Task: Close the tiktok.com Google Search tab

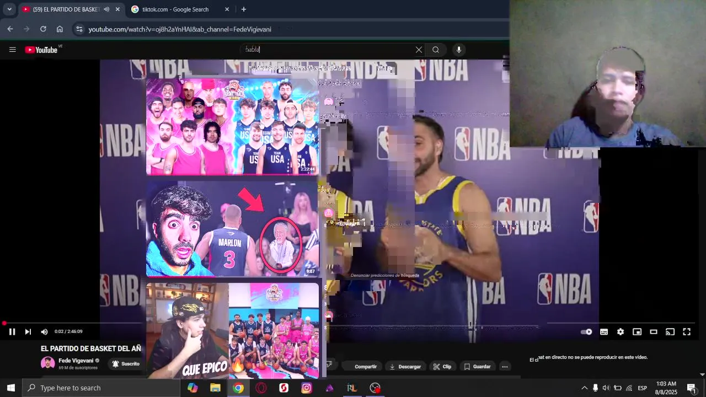Action: coord(227,9)
